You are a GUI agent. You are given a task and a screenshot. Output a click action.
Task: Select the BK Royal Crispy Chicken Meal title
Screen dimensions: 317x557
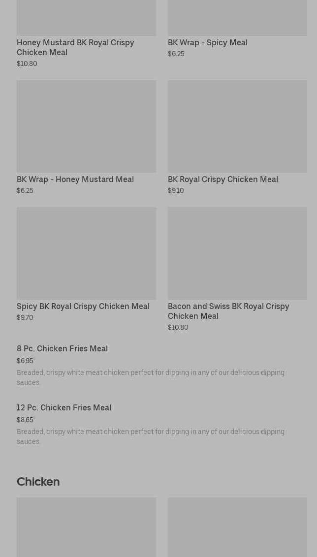[222, 179]
